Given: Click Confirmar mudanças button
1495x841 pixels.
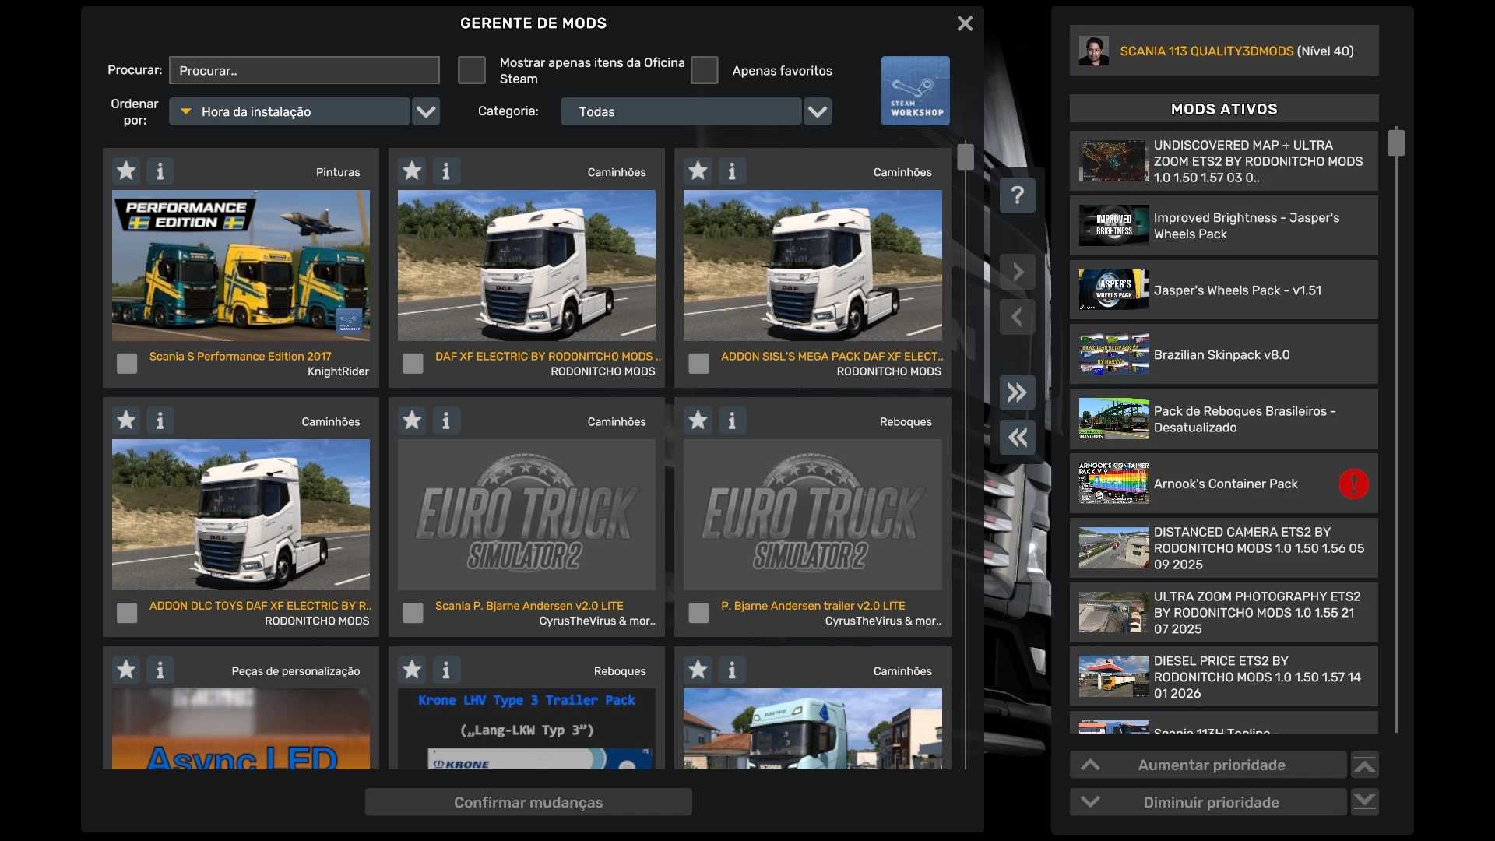Looking at the screenshot, I should click(x=528, y=802).
